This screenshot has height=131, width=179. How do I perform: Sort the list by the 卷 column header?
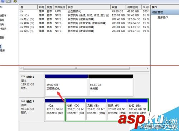[28, 7]
